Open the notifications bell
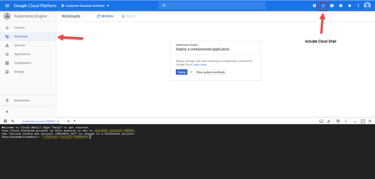This screenshot has width=375, height=179. pyautogui.click(x=349, y=6)
